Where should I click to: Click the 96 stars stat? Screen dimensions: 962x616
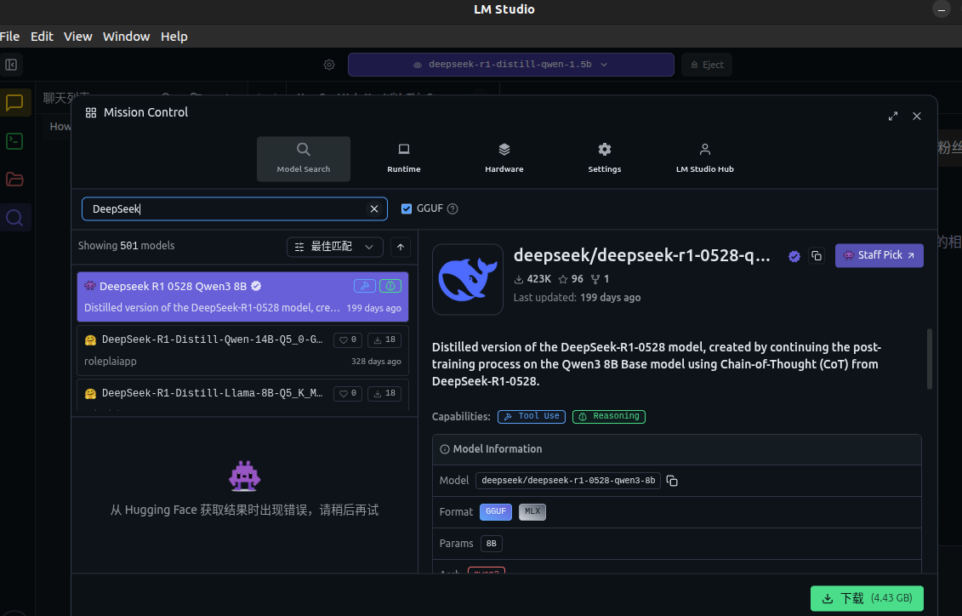pos(571,278)
